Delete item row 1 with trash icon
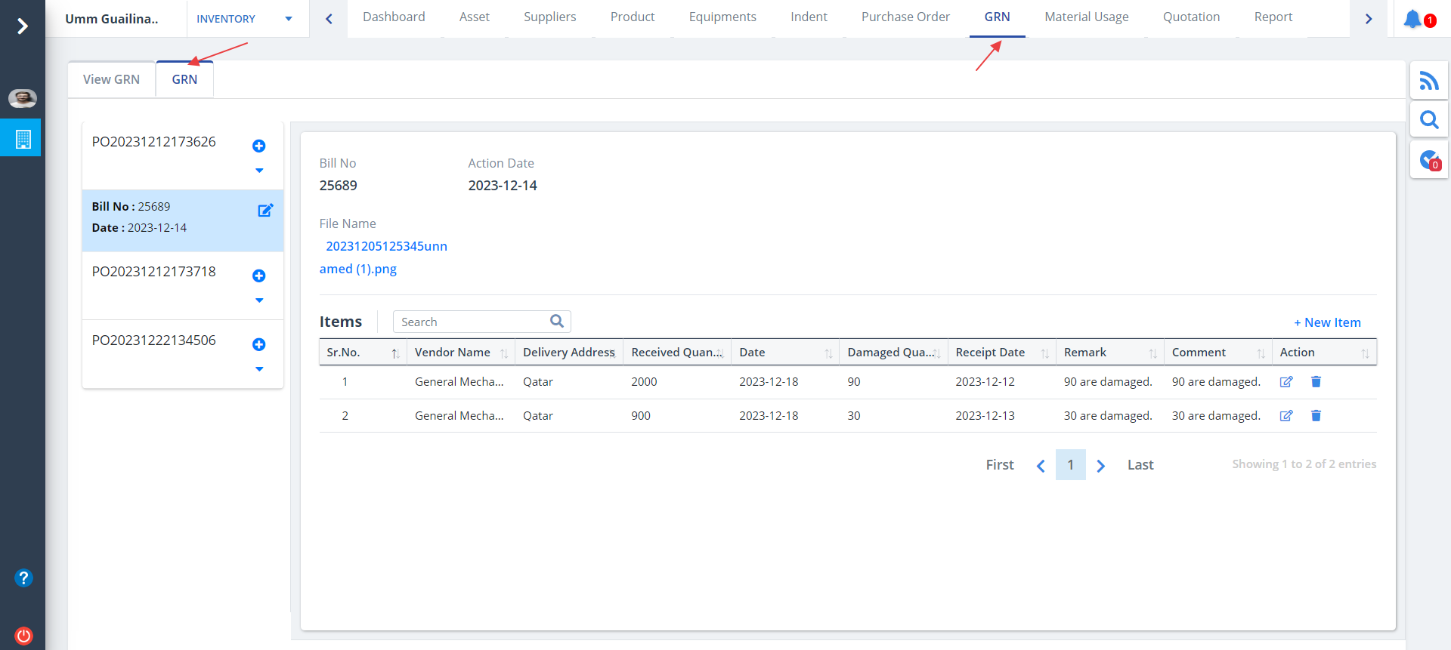This screenshot has height=650, width=1451. (x=1316, y=382)
